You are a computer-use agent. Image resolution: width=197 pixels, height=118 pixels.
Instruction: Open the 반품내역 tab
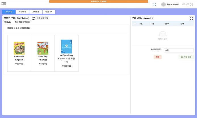tap(49, 12)
